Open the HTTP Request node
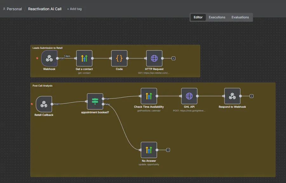Screen dimensions: 286x183 pyautogui.click(x=154, y=59)
